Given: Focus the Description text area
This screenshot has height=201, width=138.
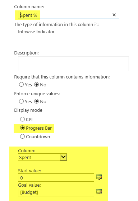Looking at the screenshot, I should (73, 64).
